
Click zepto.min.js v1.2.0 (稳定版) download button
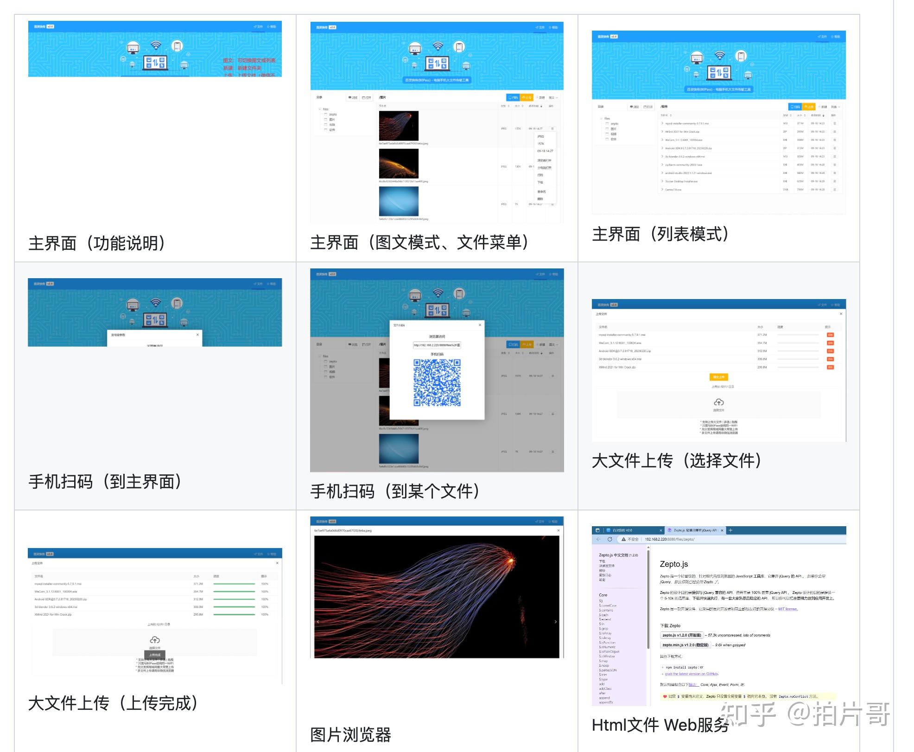coord(685,645)
